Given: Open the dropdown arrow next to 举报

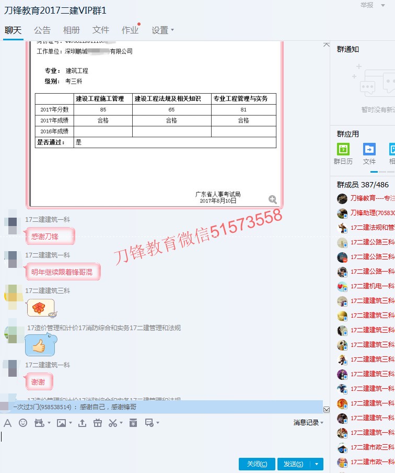Looking at the screenshot, I should tap(383, 5).
